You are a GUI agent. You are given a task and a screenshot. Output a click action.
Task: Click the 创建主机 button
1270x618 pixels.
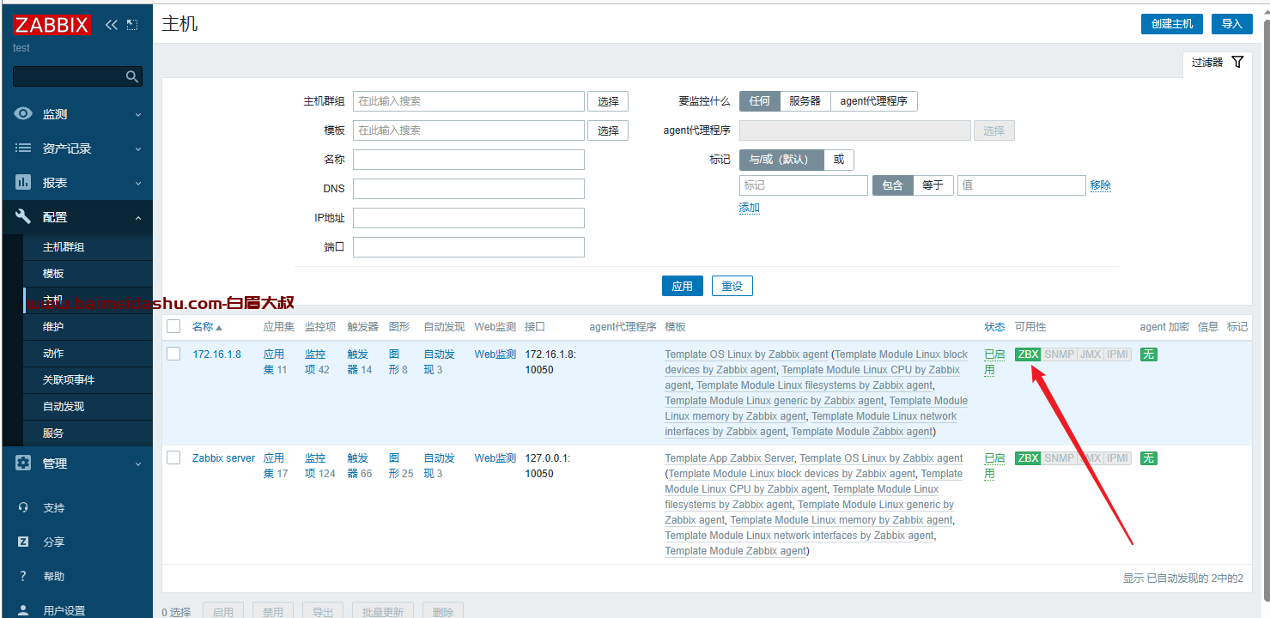[1172, 24]
